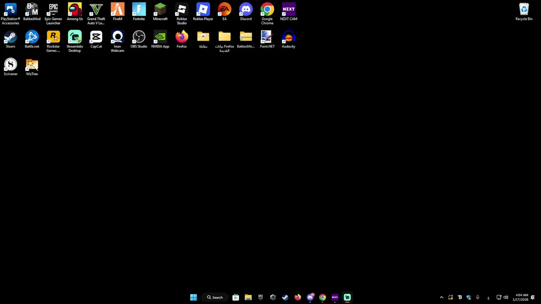The height and width of the screenshot is (304, 541).
Task: Select the EA desktop icon
Action: coord(224,12)
